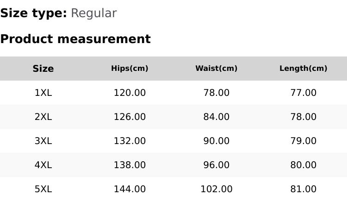
Task: Click the Regular size type value
Action: pyautogui.click(x=93, y=13)
